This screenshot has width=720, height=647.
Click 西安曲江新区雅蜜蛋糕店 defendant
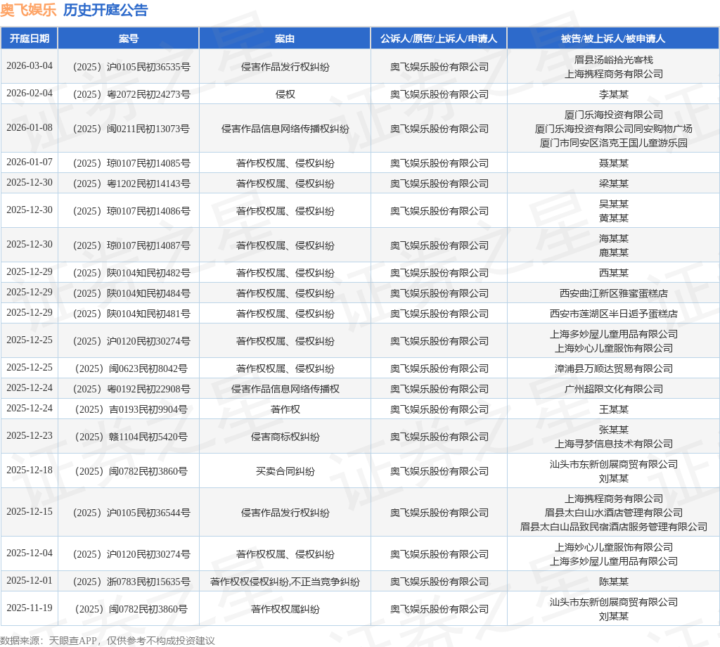click(613, 293)
